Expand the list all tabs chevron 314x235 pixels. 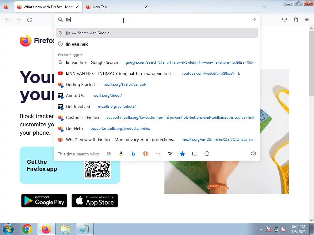[265, 7]
